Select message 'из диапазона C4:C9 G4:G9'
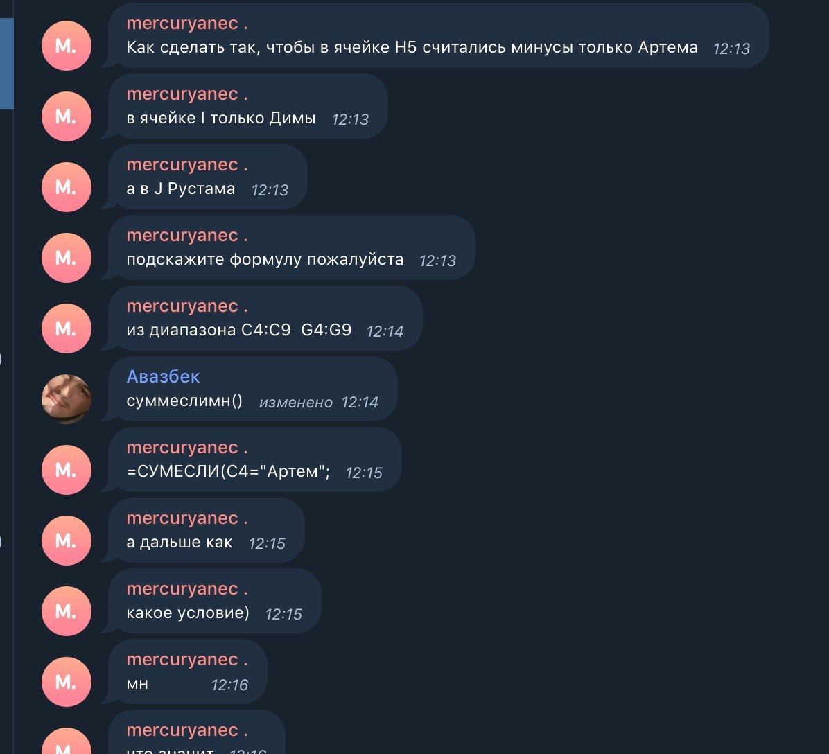829x754 pixels. pos(265,318)
